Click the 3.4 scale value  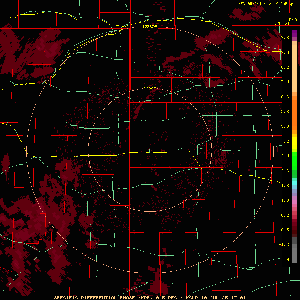point(285,156)
